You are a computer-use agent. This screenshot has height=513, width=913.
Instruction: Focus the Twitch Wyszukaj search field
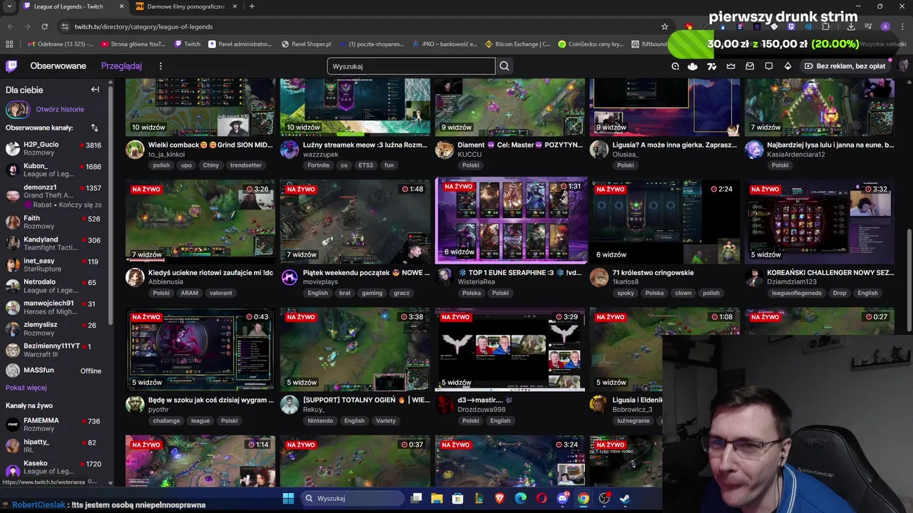pos(411,66)
